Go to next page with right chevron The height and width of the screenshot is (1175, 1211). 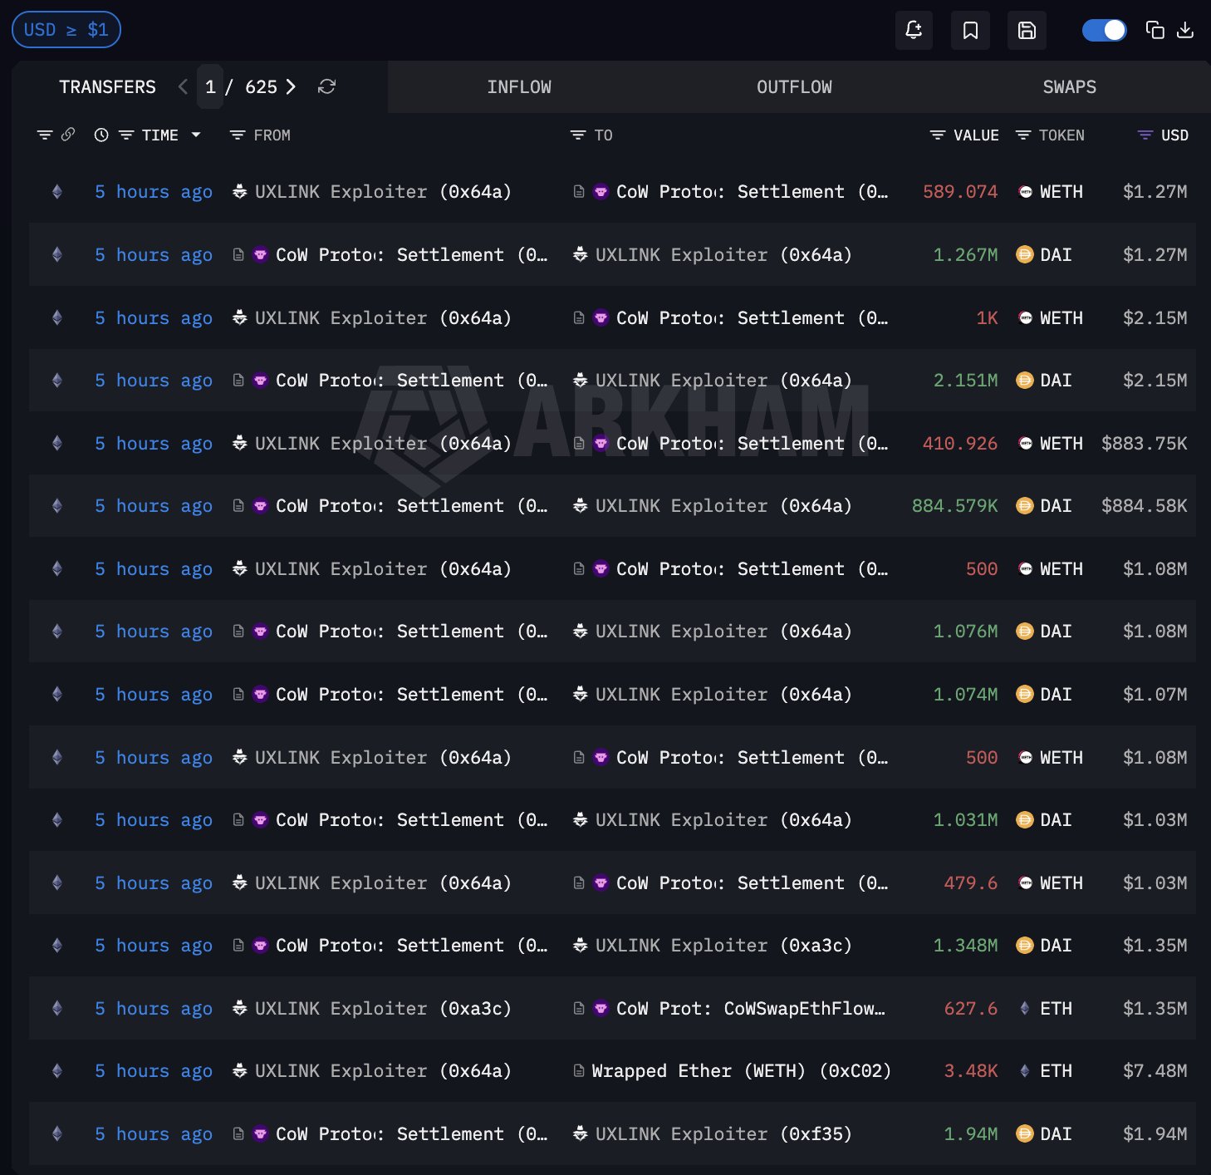[291, 86]
